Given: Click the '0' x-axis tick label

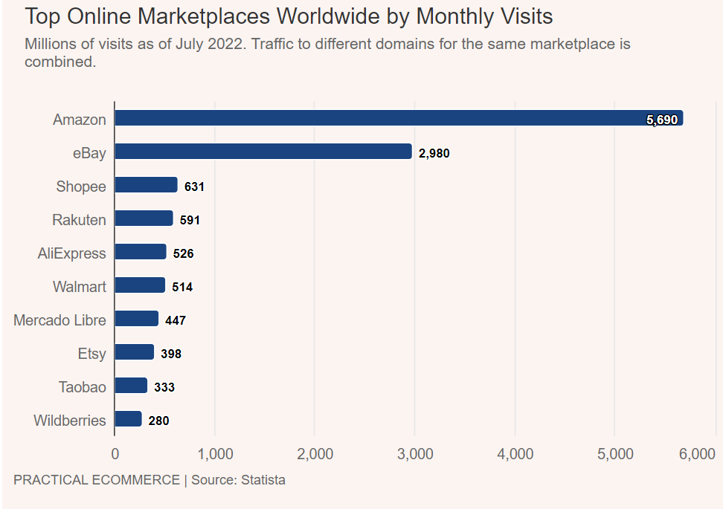Looking at the screenshot, I should pyautogui.click(x=115, y=454).
